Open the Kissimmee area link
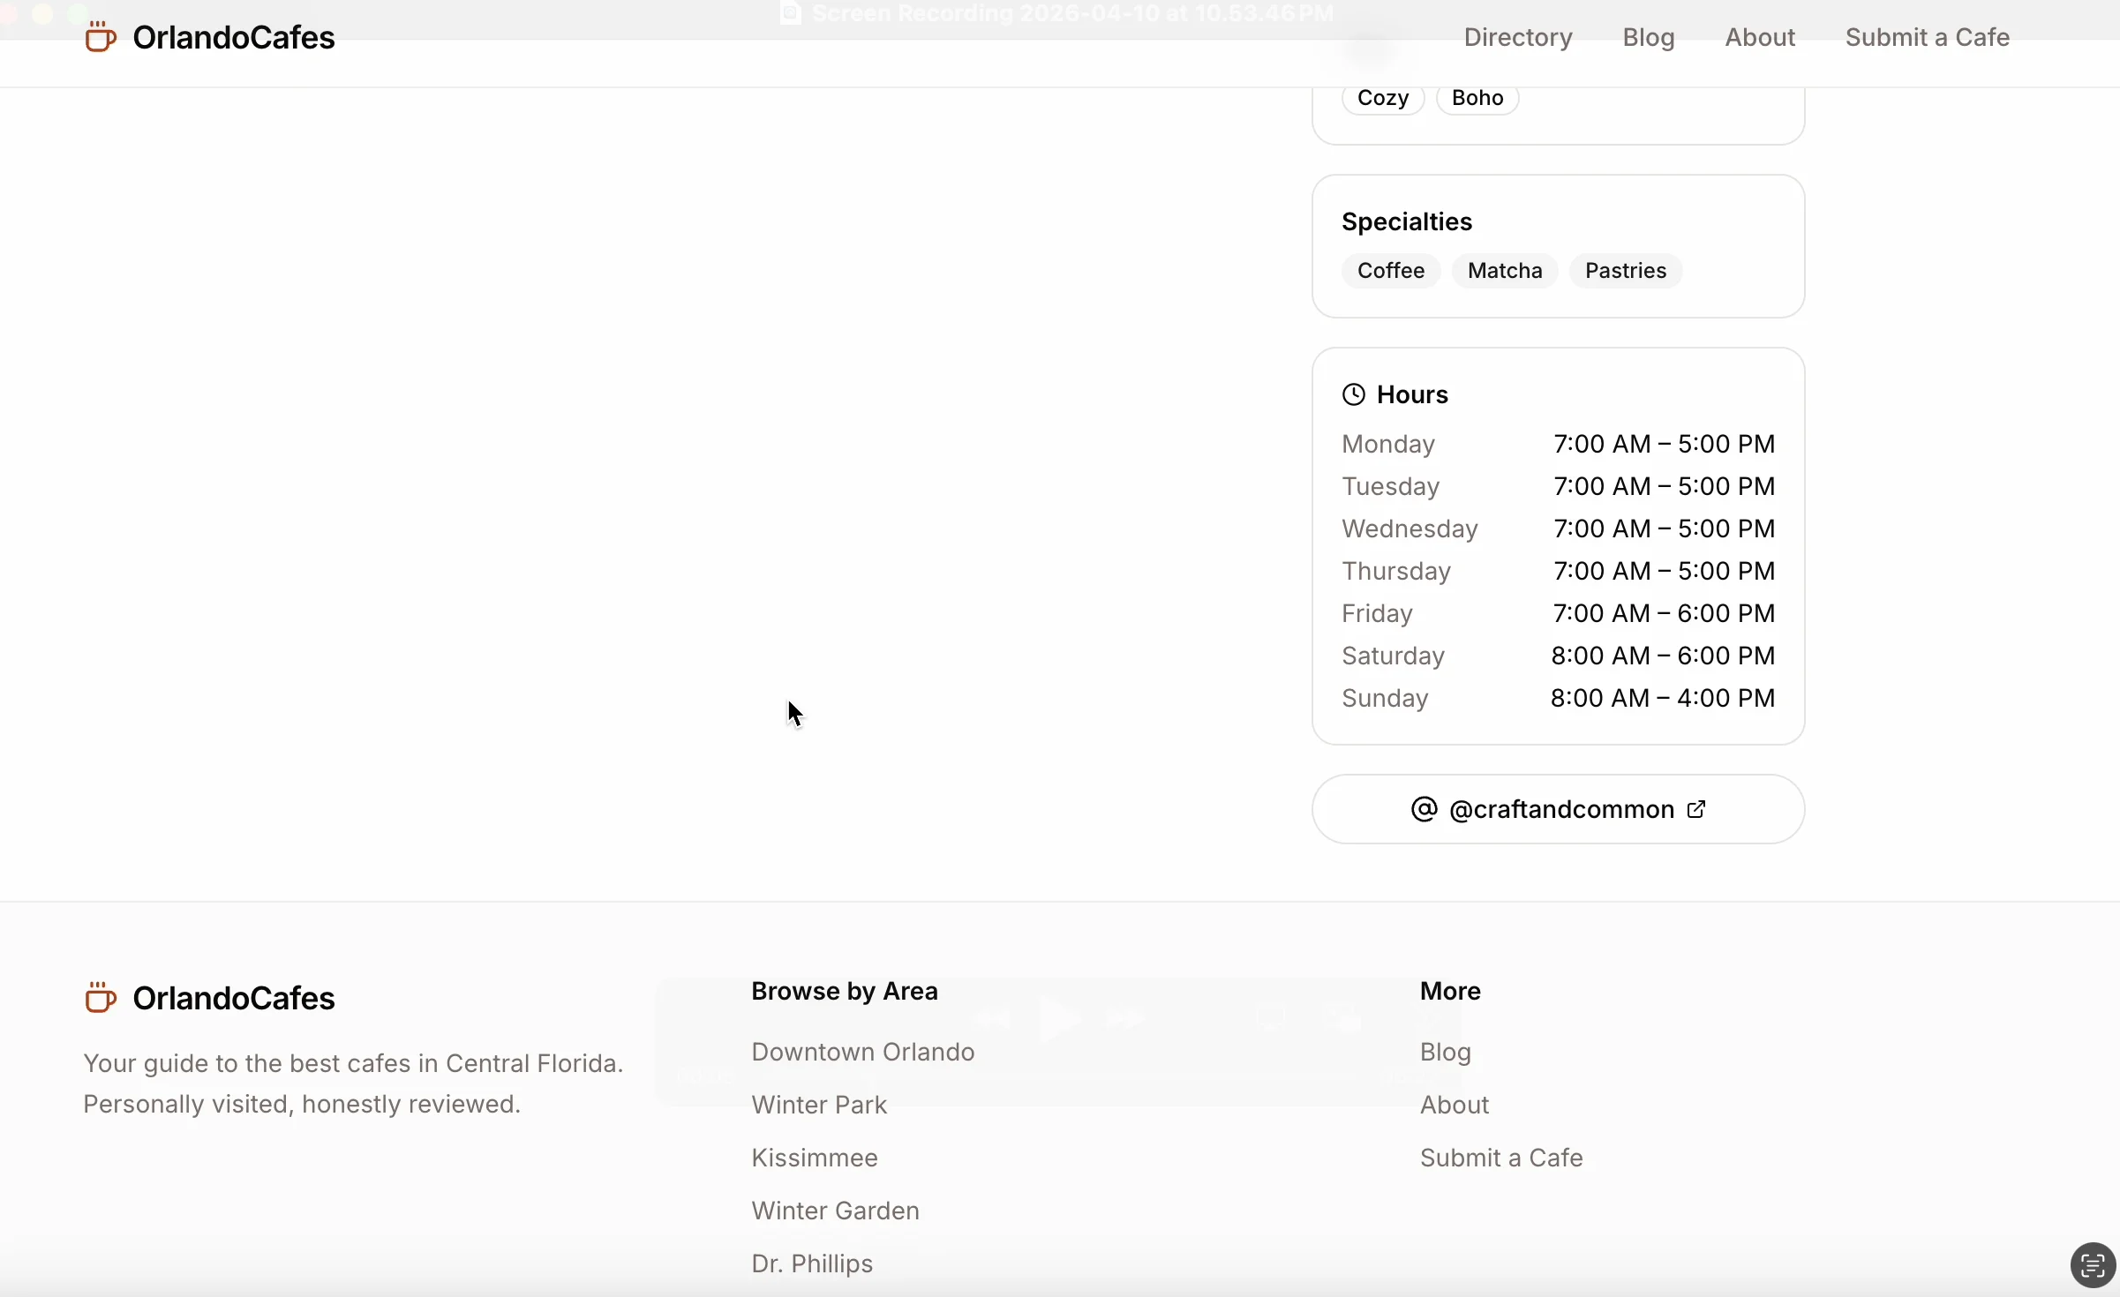 tap(814, 1158)
